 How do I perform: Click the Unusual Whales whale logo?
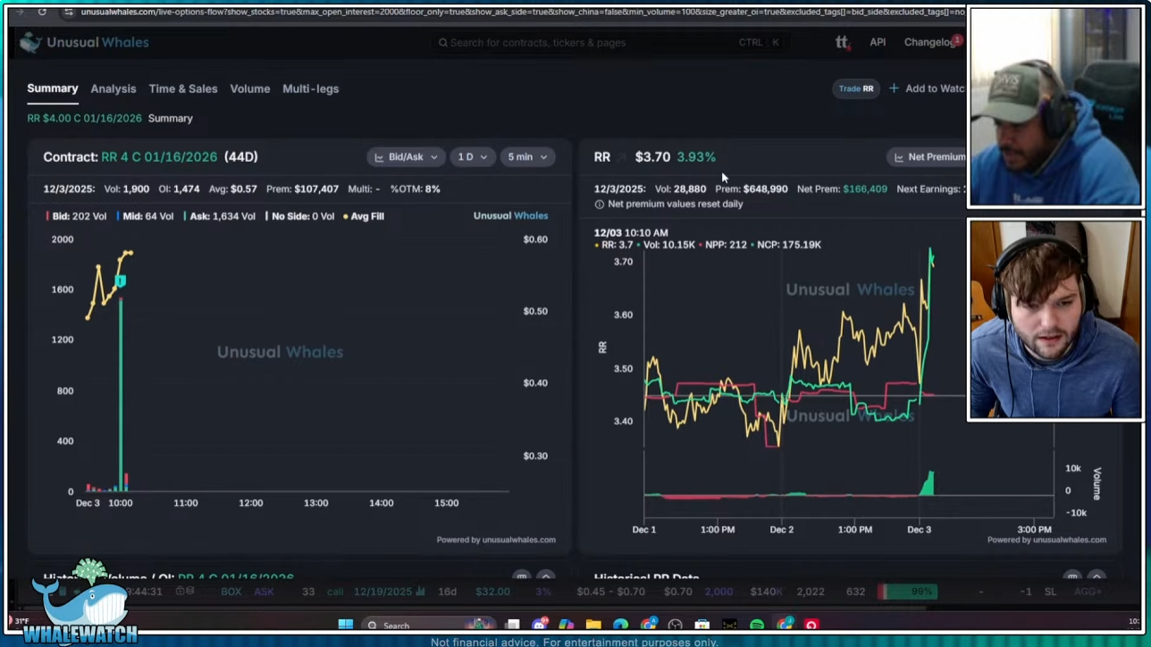pyautogui.click(x=29, y=41)
